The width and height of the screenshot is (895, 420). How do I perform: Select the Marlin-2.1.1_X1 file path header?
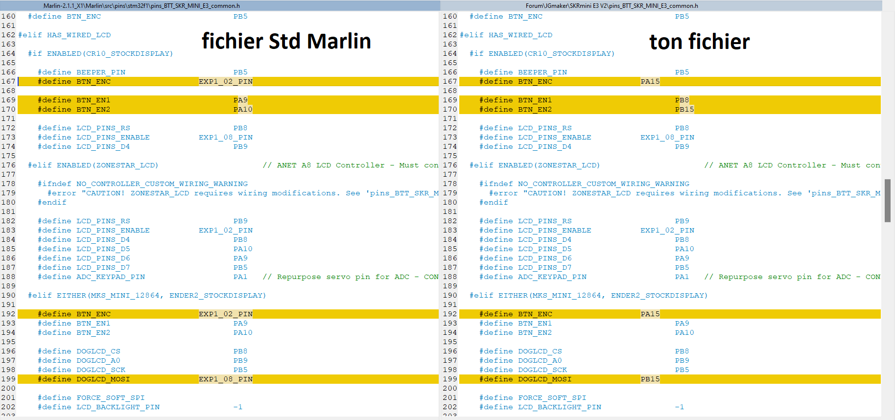point(141,6)
